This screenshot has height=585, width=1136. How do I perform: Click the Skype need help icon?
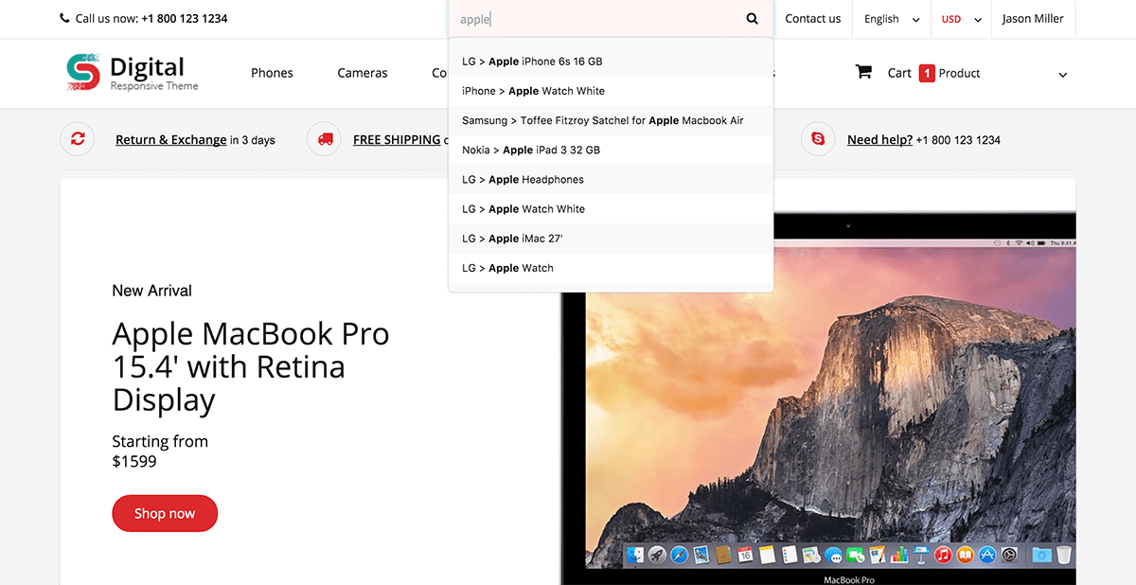[817, 139]
